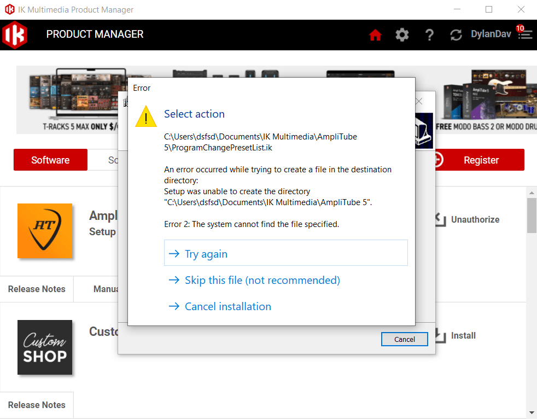Viewport: 537px width, 419px height.
Task: Click Cancel button in setup window
Action: pos(405,339)
